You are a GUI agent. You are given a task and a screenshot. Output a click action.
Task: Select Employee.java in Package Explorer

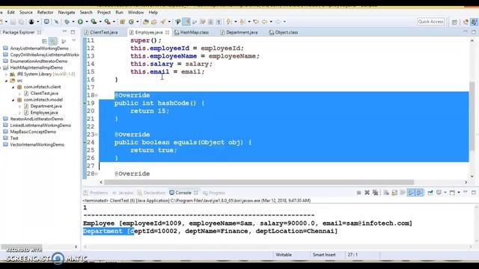pyautogui.click(x=44, y=113)
